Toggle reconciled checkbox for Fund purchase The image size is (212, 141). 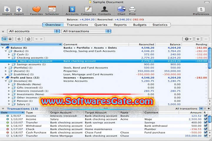coord(206,132)
